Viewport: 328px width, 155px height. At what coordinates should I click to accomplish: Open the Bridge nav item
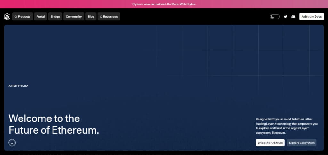[55, 17]
